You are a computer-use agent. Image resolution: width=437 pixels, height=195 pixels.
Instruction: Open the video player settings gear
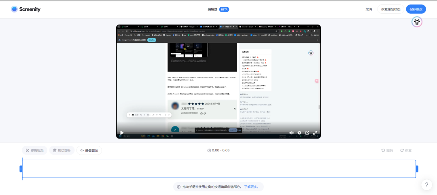click(x=299, y=133)
